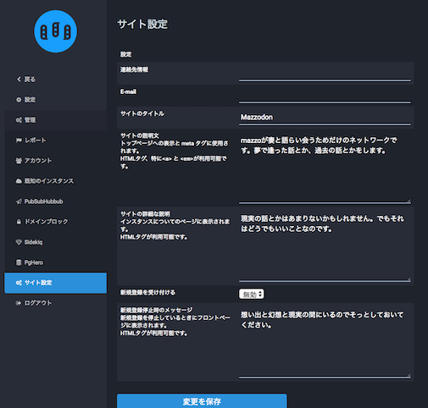Click resize handle of 新規登録停止時のメッセージ textarea
Viewport: 428px width, 408px height.
click(409, 375)
